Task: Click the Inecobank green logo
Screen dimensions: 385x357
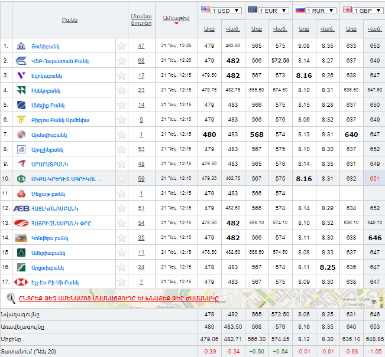Action: click(x=21, y=90)
